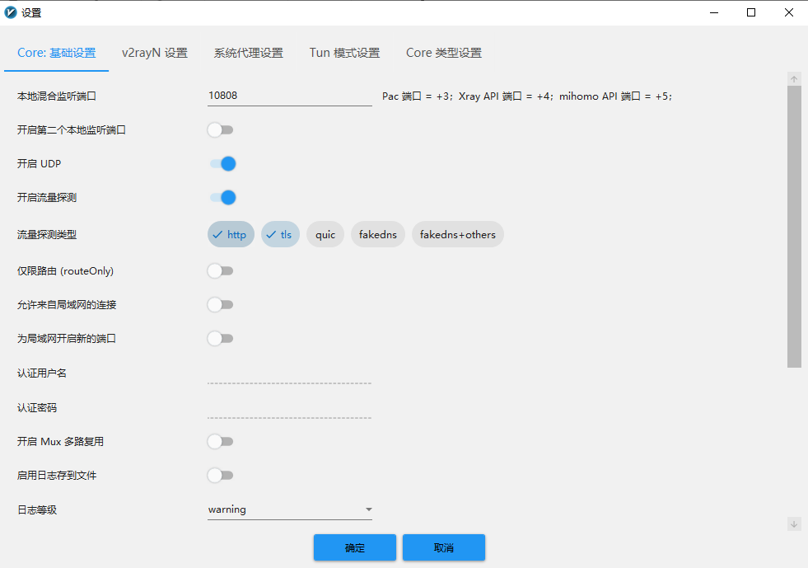This screenshot has width=808, height=568.
Task: Disable the 开启流量探测 switch
Action: (222, 198)
